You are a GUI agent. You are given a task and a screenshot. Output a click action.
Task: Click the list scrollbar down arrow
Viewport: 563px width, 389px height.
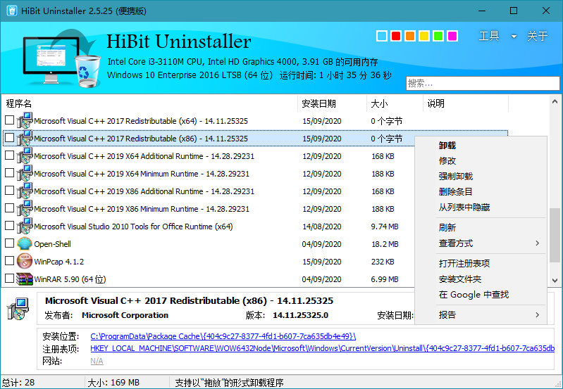coord(555,281)
